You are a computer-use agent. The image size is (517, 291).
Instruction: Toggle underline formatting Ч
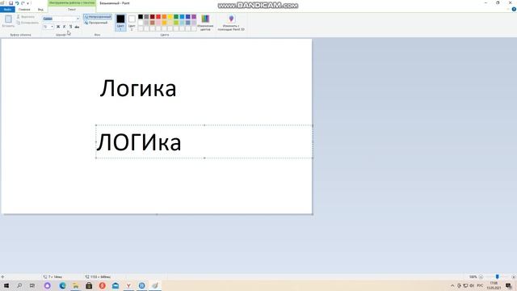point(70,27)
